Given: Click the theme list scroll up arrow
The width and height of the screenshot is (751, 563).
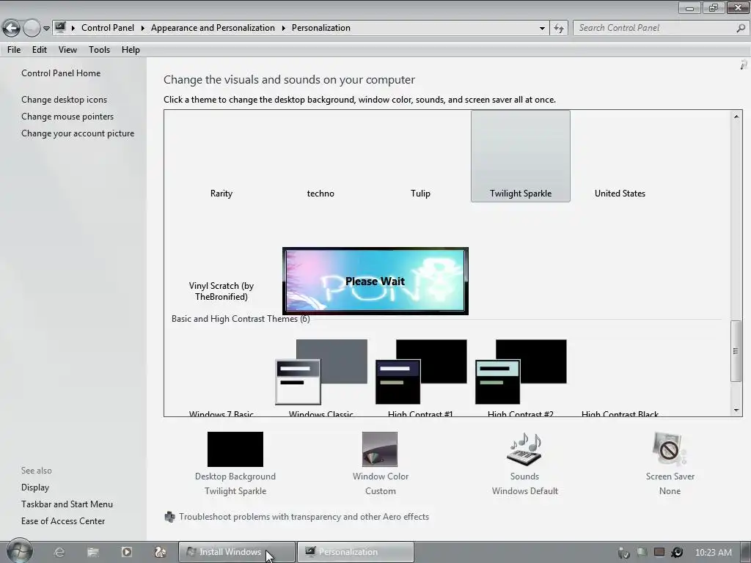Looking at the screenshot, I should (x=736, y=117).
